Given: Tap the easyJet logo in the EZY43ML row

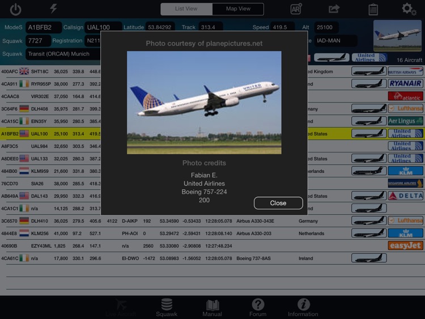Looking at the screenshot, I should coord(406,245).
